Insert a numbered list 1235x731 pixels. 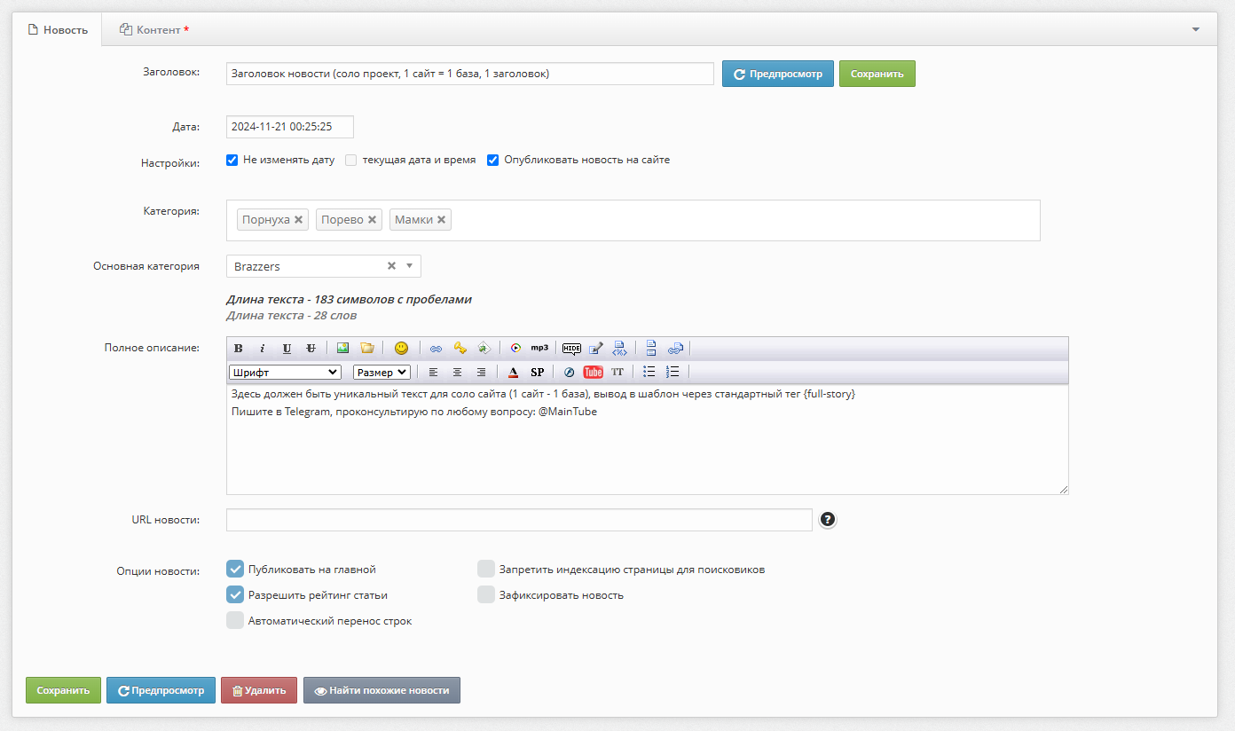point(673,372)
